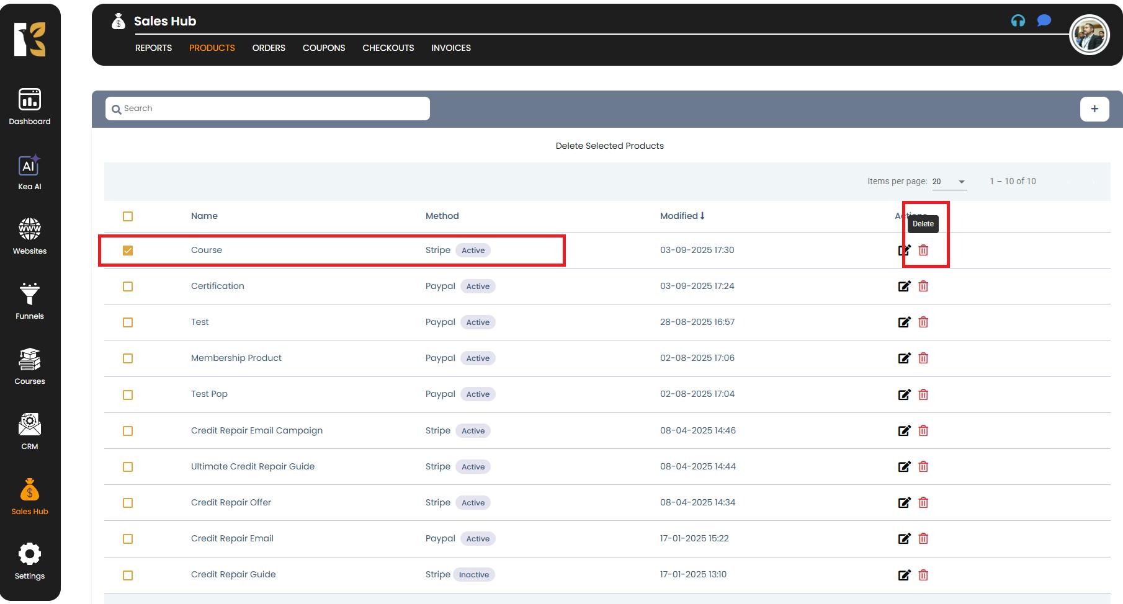Open the user profile avatar
Image resolution: width=1123 pixels, height=604 pixels.
tap(1089, 35)
